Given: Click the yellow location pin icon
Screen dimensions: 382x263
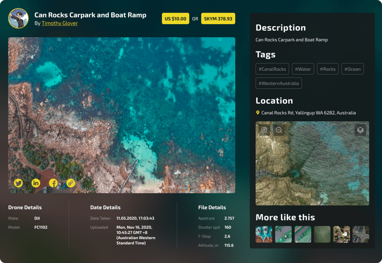Looking at the screenshot, I should click(258, 113).
